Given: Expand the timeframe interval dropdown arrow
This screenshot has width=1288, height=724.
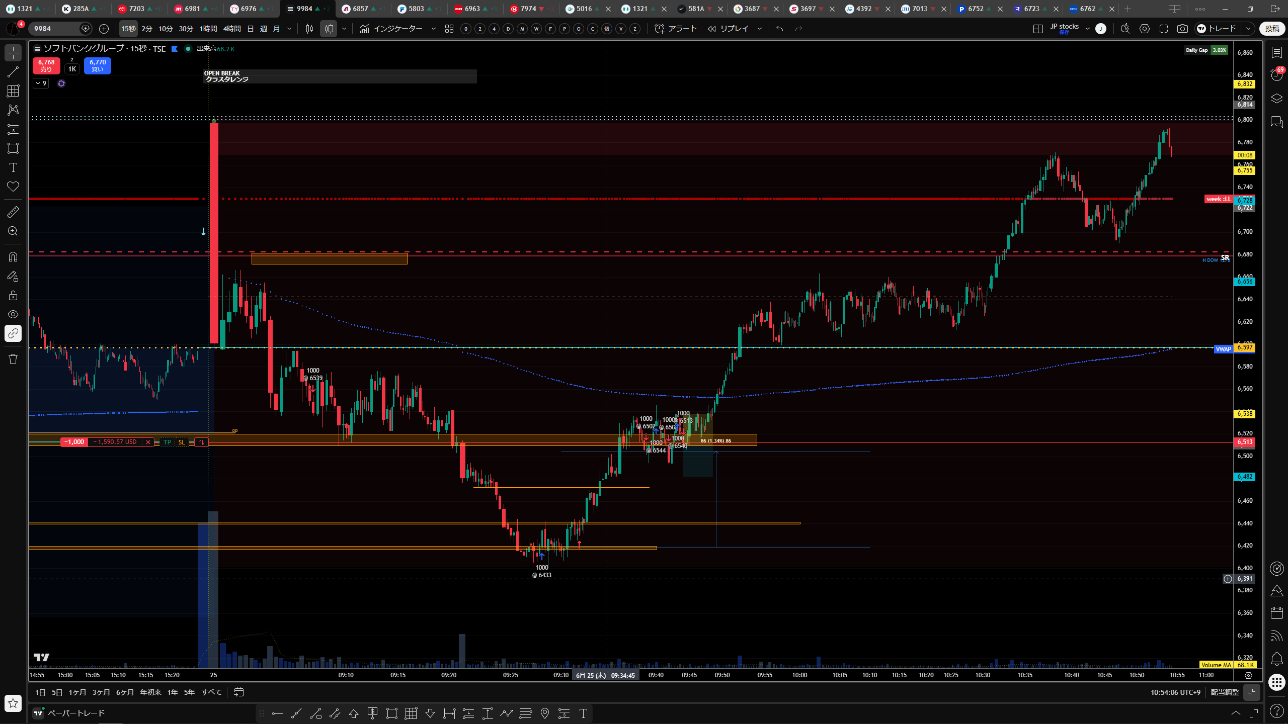Looking at the screenshot, I should point(289,29).
